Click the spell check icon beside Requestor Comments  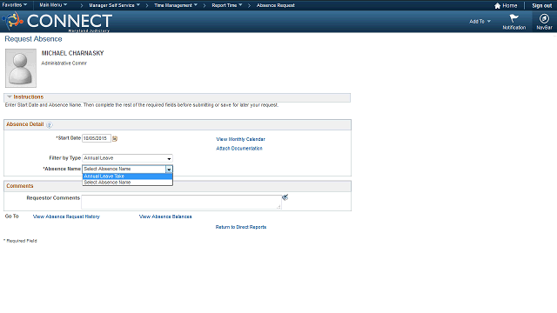[285, 197]
